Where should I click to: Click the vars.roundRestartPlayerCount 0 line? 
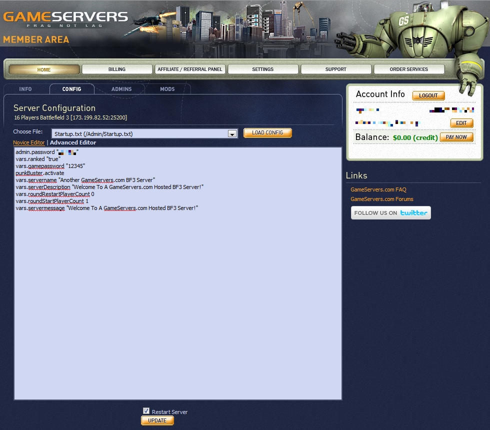pyautogui.click(x=55, y=194)
